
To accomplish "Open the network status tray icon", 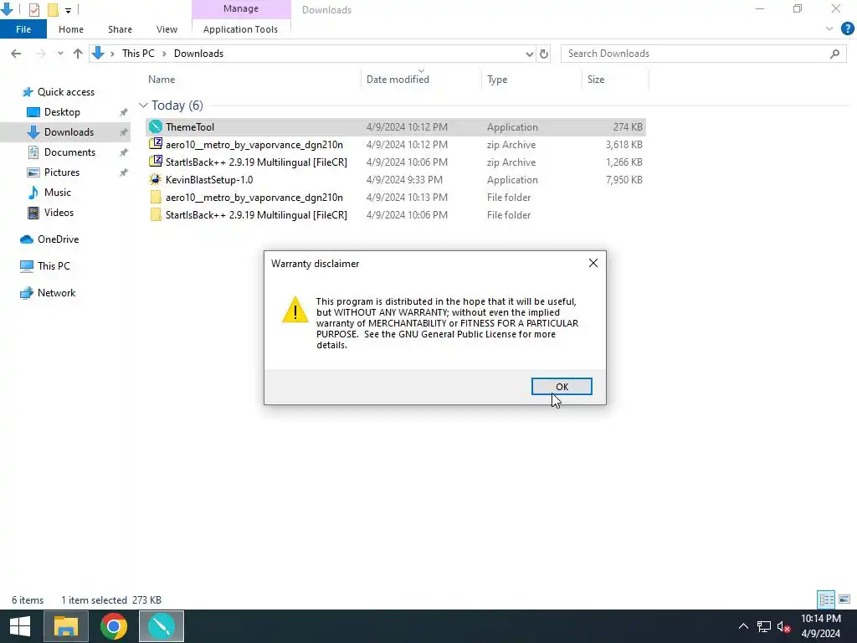I will pyautogui.click(x=763, y=626).
